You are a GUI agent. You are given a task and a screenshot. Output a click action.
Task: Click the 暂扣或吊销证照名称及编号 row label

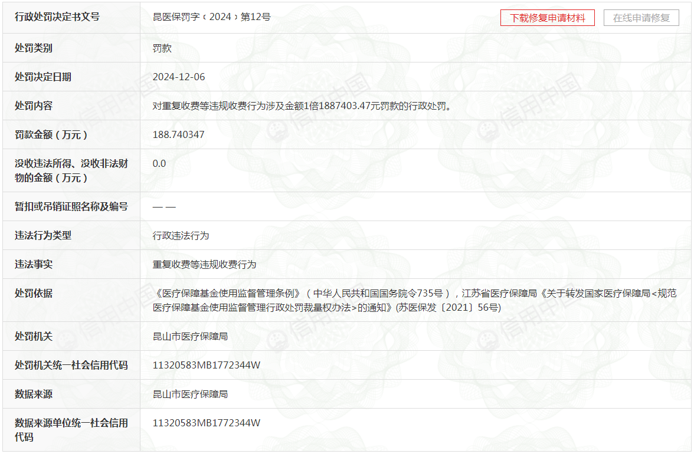coord(71,206)
